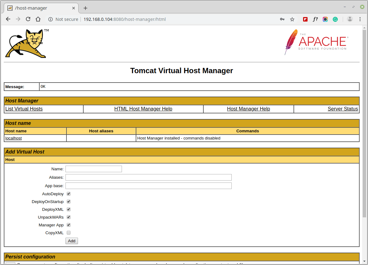The width and height of the screenshot is (368, 265).
Task: Disable the UnpackWARs checkbox
Action: (x=69, y=217)
